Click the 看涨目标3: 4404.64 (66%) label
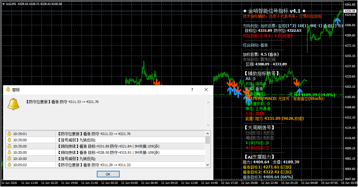The height and width of the screenshot is (187, 358). tap(268, 177)
